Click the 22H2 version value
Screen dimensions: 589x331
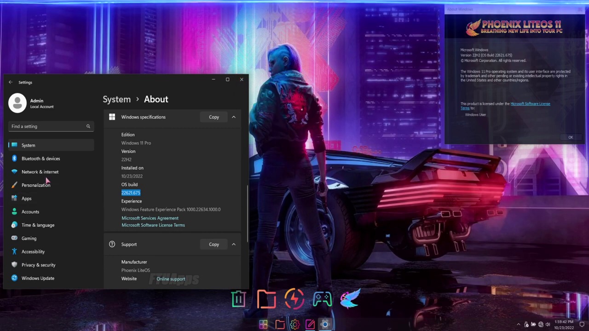point(127,160)
